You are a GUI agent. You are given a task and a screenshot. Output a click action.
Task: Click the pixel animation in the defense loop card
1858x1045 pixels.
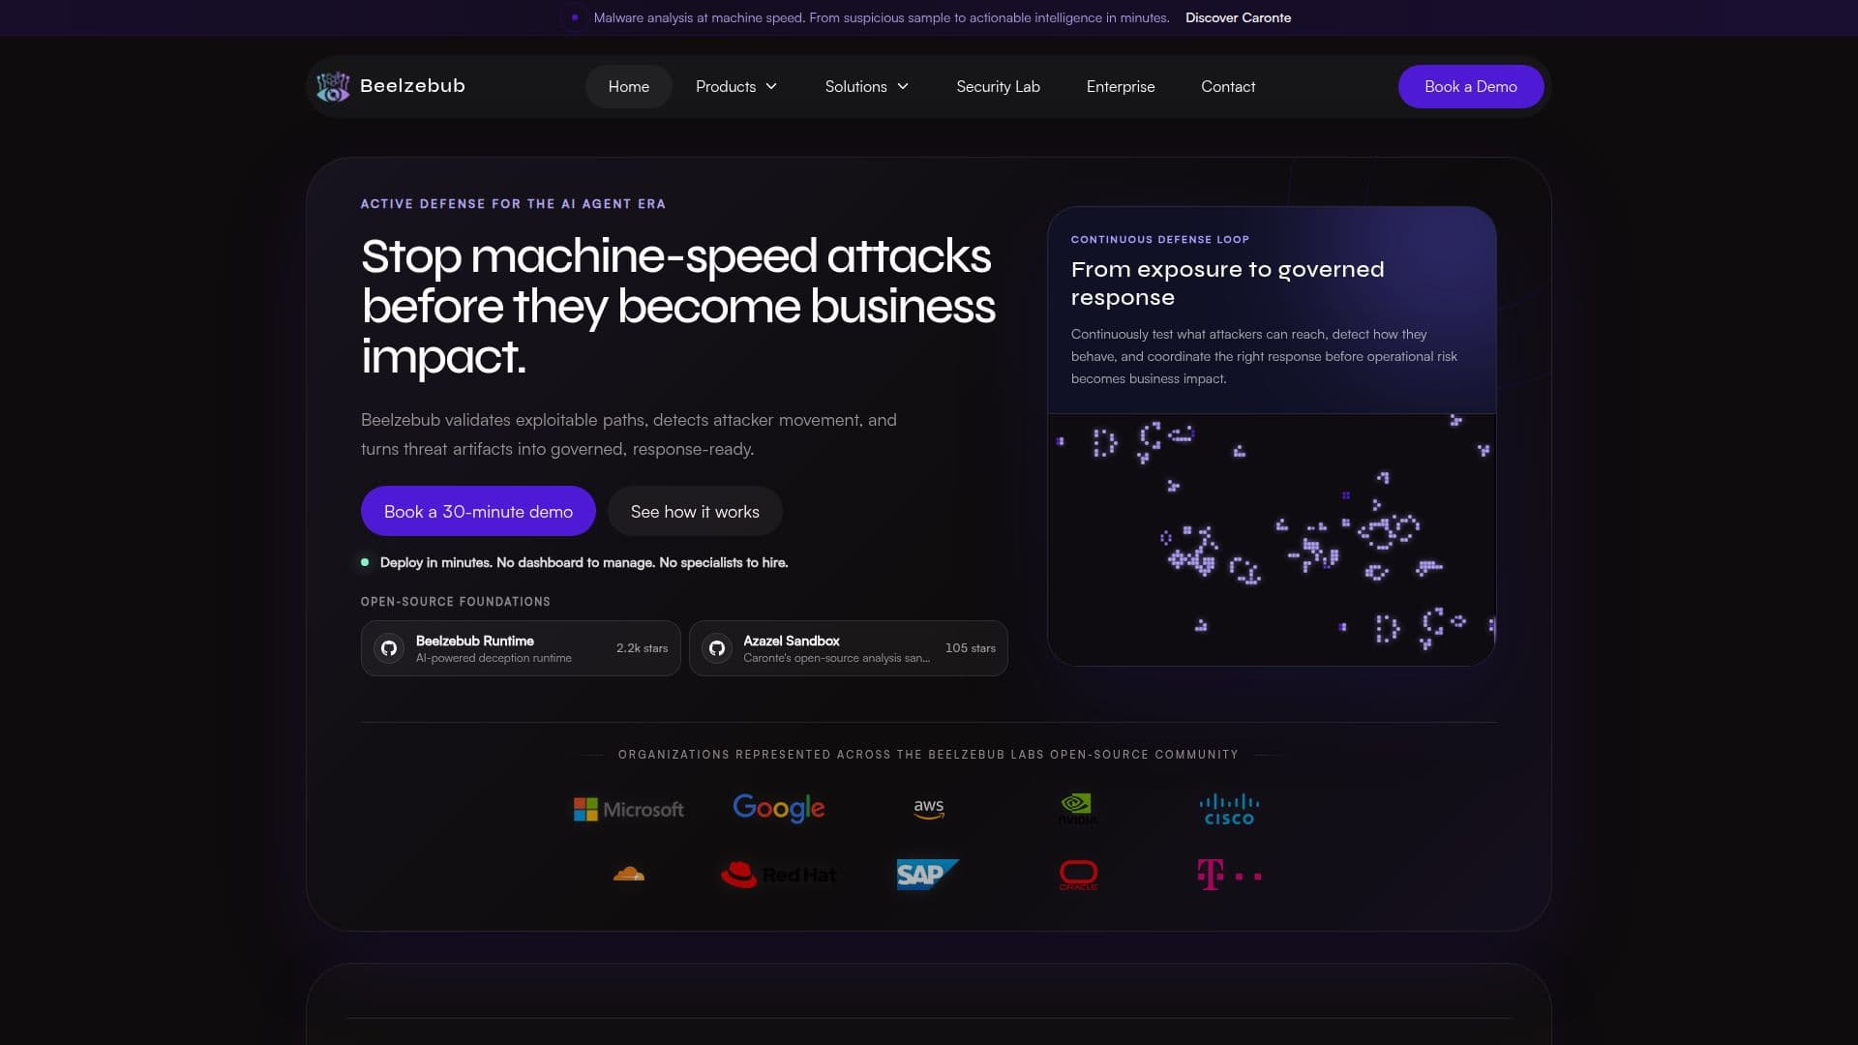[1272, 539]
